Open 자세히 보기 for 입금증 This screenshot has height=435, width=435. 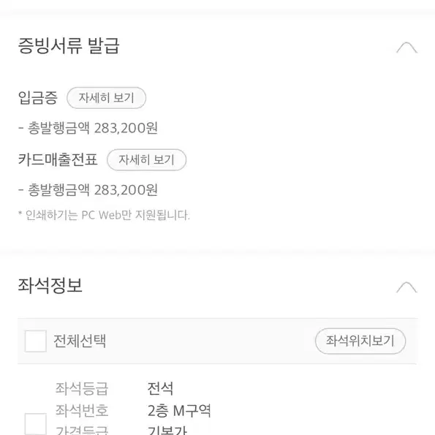click(106, 98)
